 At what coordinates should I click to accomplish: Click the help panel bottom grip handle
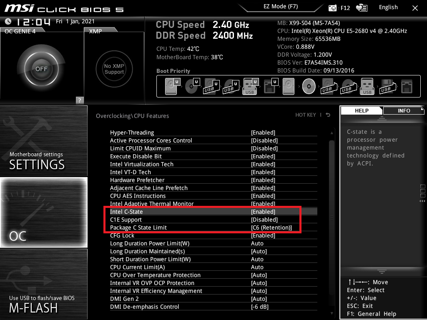[x=382, y=272]
